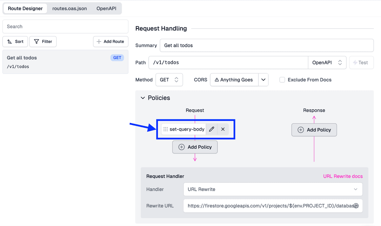Grab the drag handle on set-query-body policy

point(165,129)
